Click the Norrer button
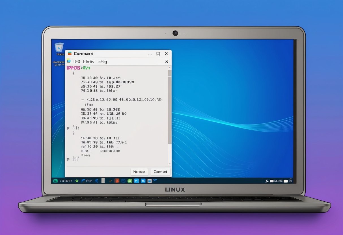The image size is (343, 235). (139, 171)
